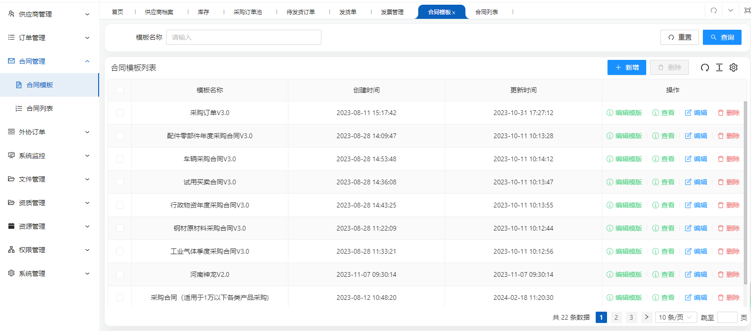The width and height of the screenshot is (751, 331).
Task: Expand 订单管理 menu chevron
Action: (x=87, y=38)
